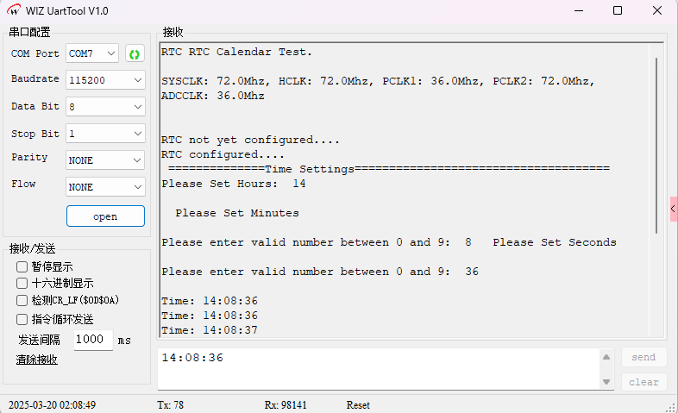Click the 发送间隔 interval input field
This screenshot has height=413, width=678.
(92, 340)
